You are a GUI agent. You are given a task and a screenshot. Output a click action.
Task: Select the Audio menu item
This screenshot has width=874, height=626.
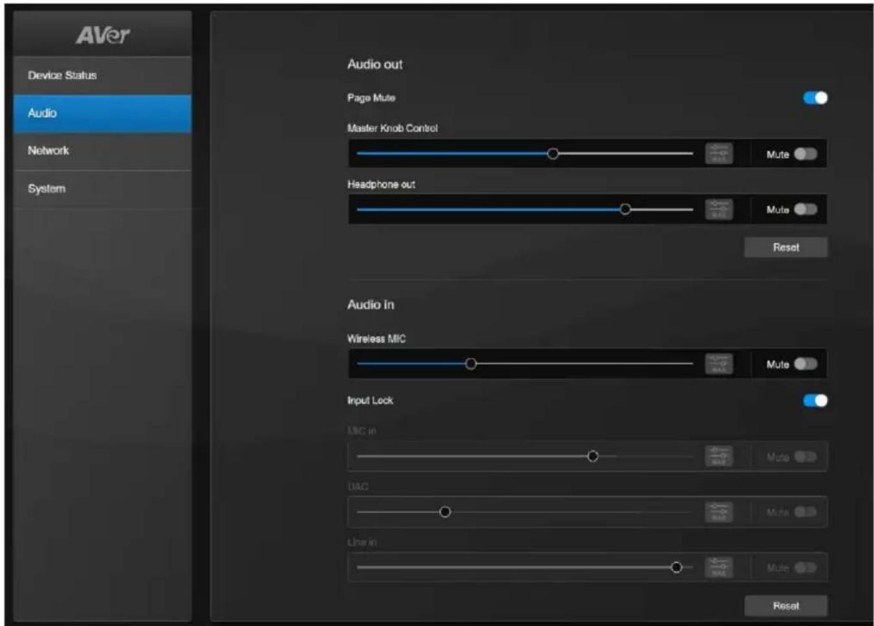coord(102,113)
